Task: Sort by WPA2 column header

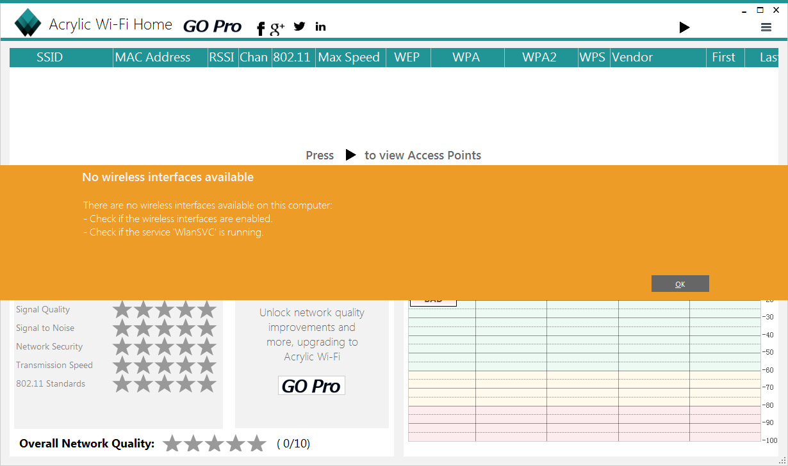Action: (x=539, y=58)
